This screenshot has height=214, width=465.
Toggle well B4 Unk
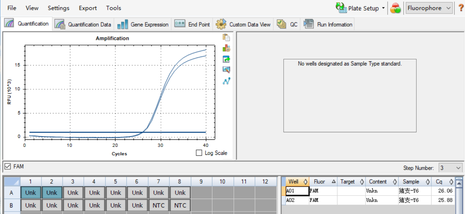coord(94,206)
